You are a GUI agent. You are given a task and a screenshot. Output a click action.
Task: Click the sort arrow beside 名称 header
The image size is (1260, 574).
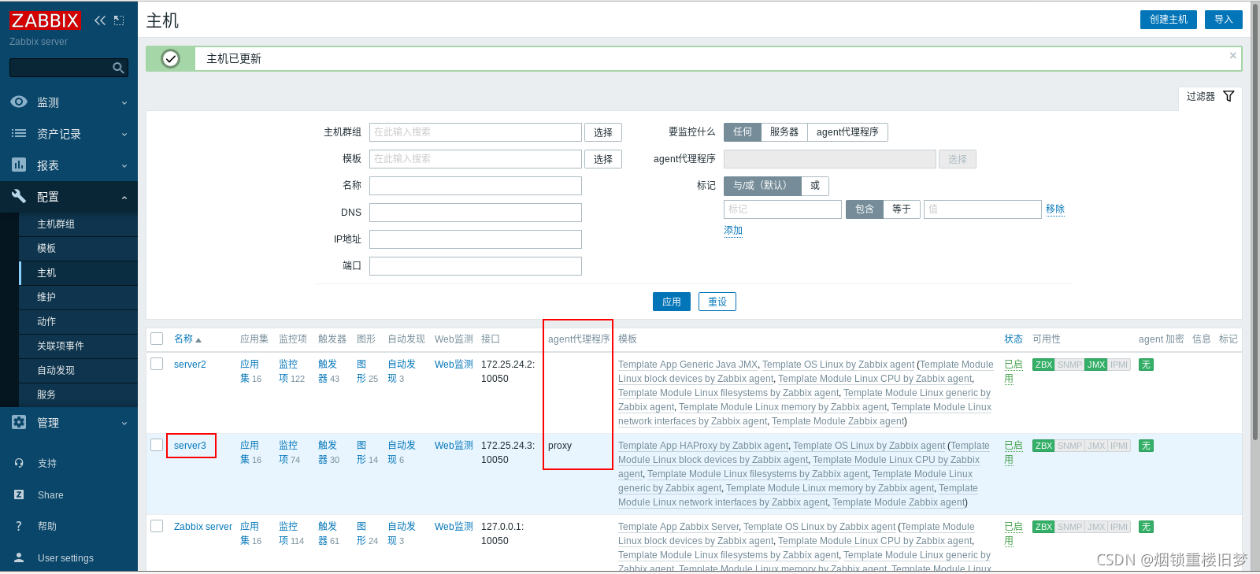pyautogui.click(x=198, y=339)
